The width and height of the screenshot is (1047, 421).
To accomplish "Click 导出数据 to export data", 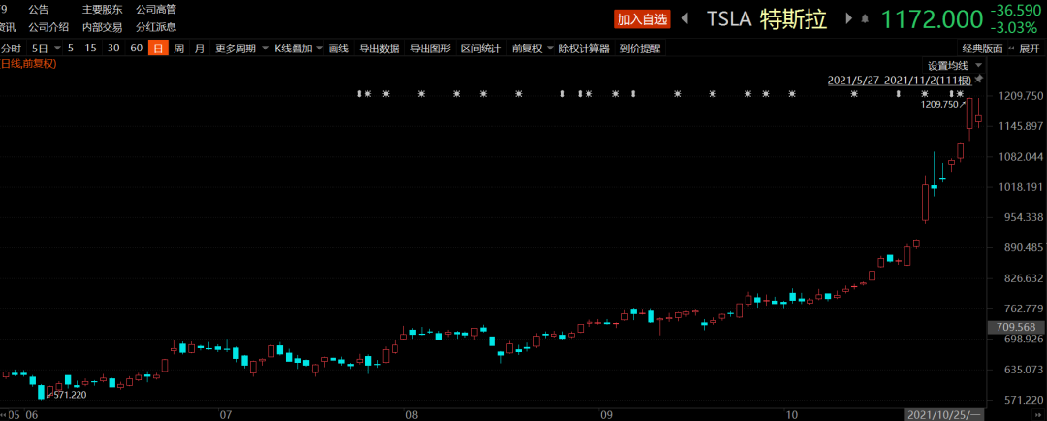I will click(x=379, y=49).
